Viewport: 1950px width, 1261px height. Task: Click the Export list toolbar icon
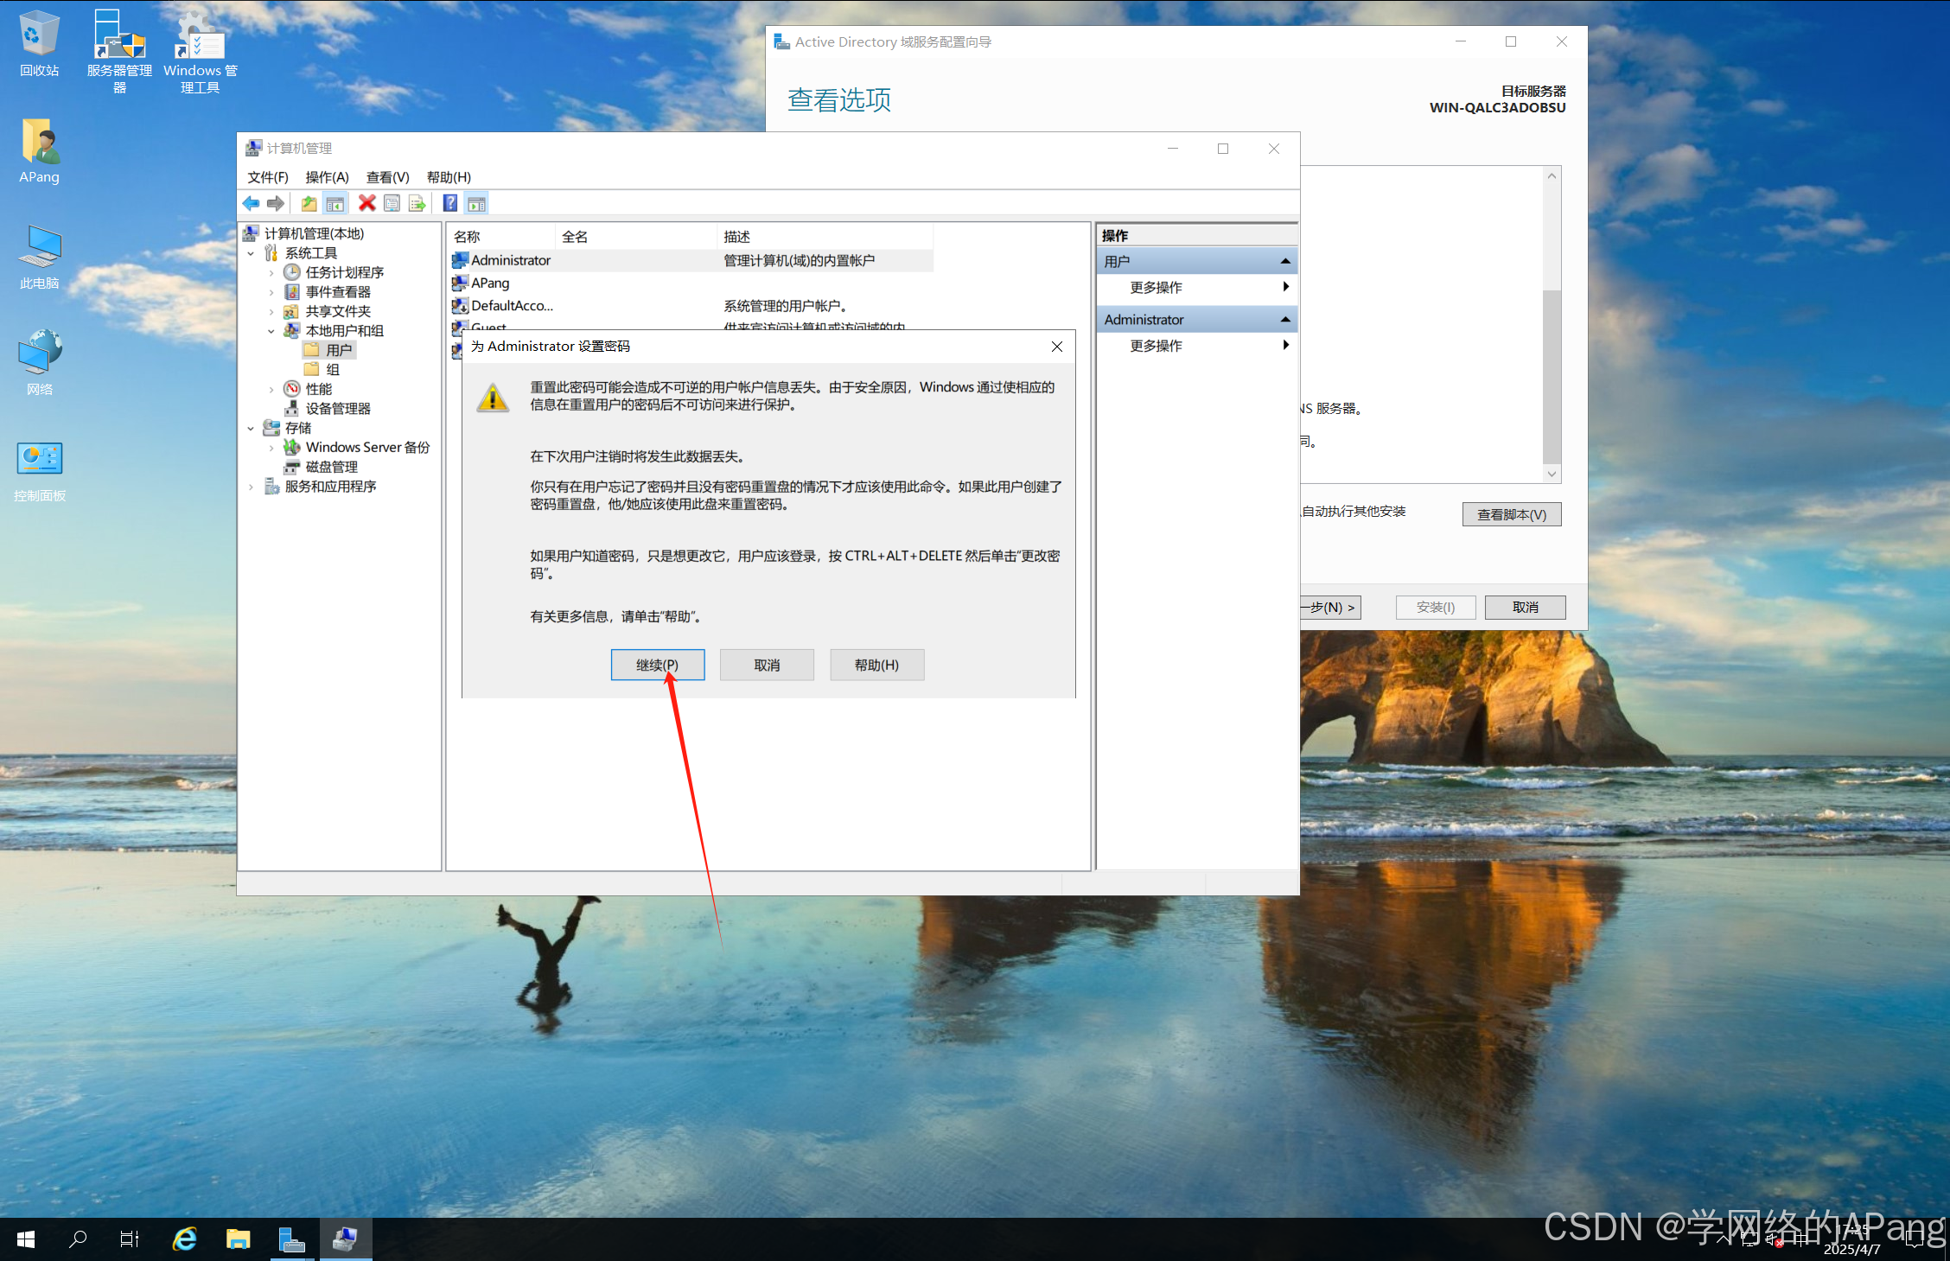(x=417, y=204)
